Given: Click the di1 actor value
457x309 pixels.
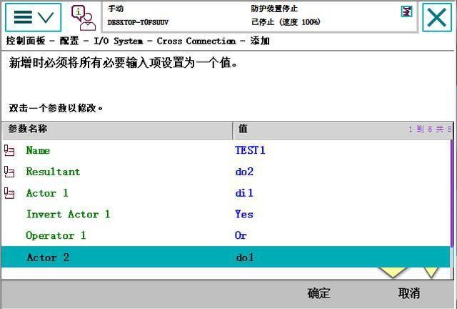Looking at the screenshot, I should coord(244,193).
